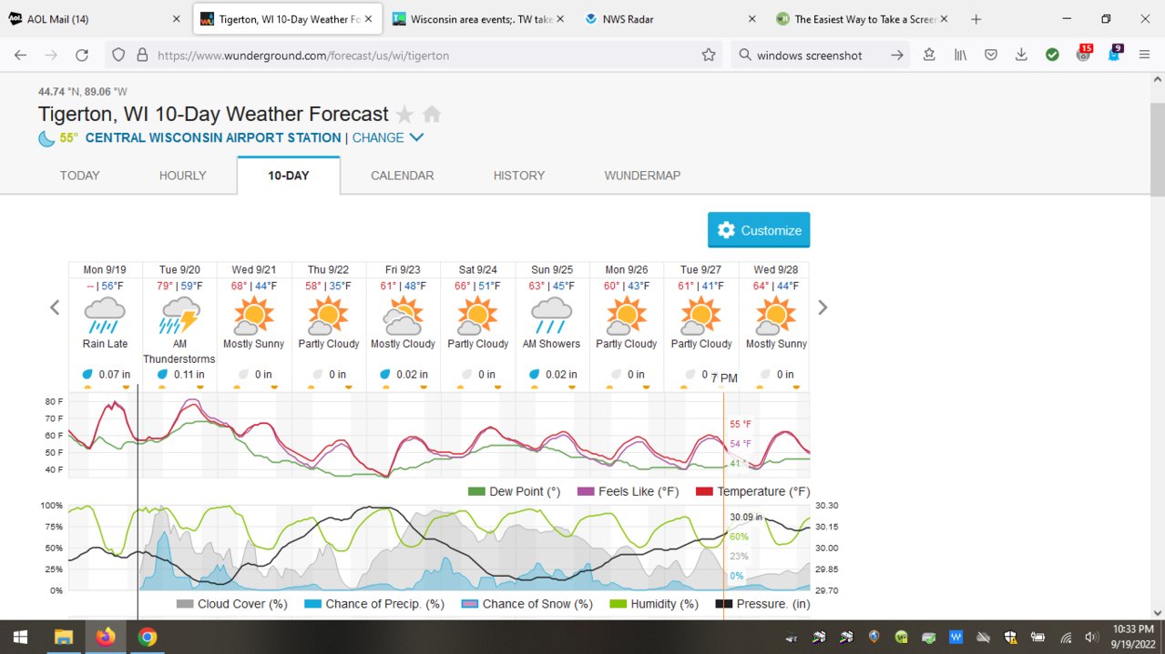Click the Save to Pocket icon
Screen dimensions: 1165x654
(990, 55)
